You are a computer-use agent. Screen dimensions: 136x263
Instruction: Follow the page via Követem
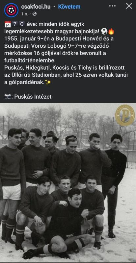pos(69,7)
